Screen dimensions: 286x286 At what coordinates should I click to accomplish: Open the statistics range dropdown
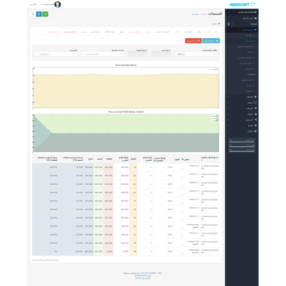pos(196,54)
